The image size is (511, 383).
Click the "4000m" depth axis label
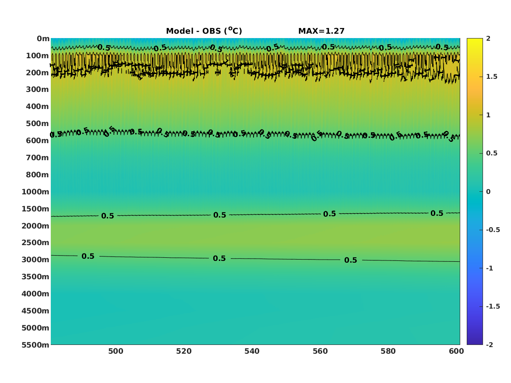click(x=35, y=294)
